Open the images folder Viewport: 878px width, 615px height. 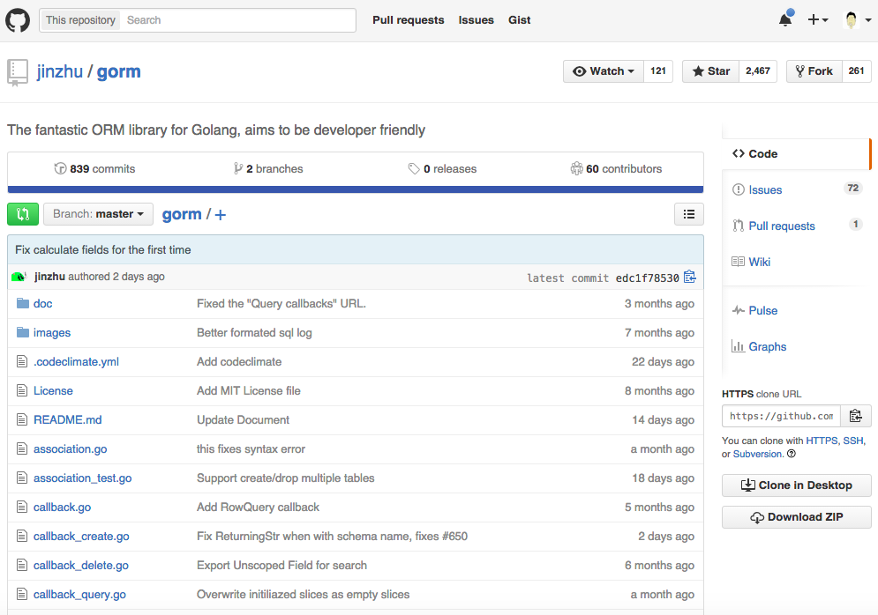(x=52, y=333)
